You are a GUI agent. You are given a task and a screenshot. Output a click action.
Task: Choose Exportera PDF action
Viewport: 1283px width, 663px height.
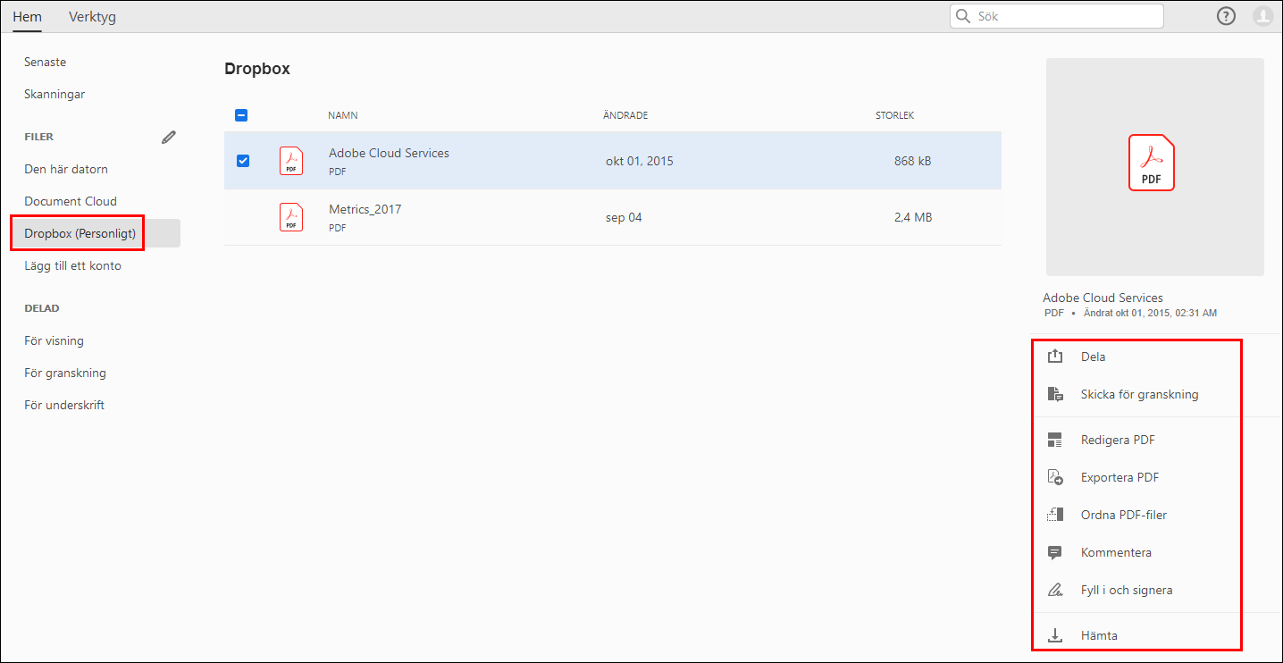tap(1119, 477)
